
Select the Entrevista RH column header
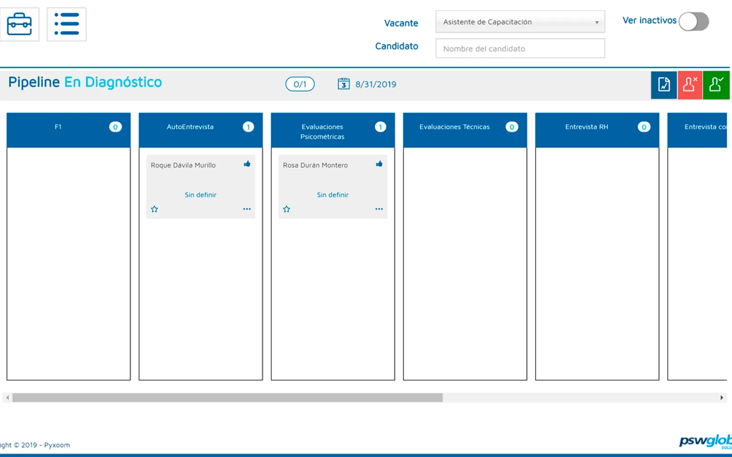coord(597,130)
